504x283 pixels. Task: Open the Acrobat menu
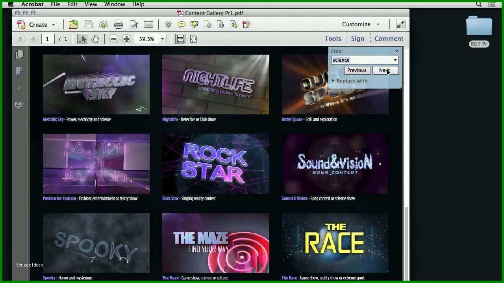point(32,4)
